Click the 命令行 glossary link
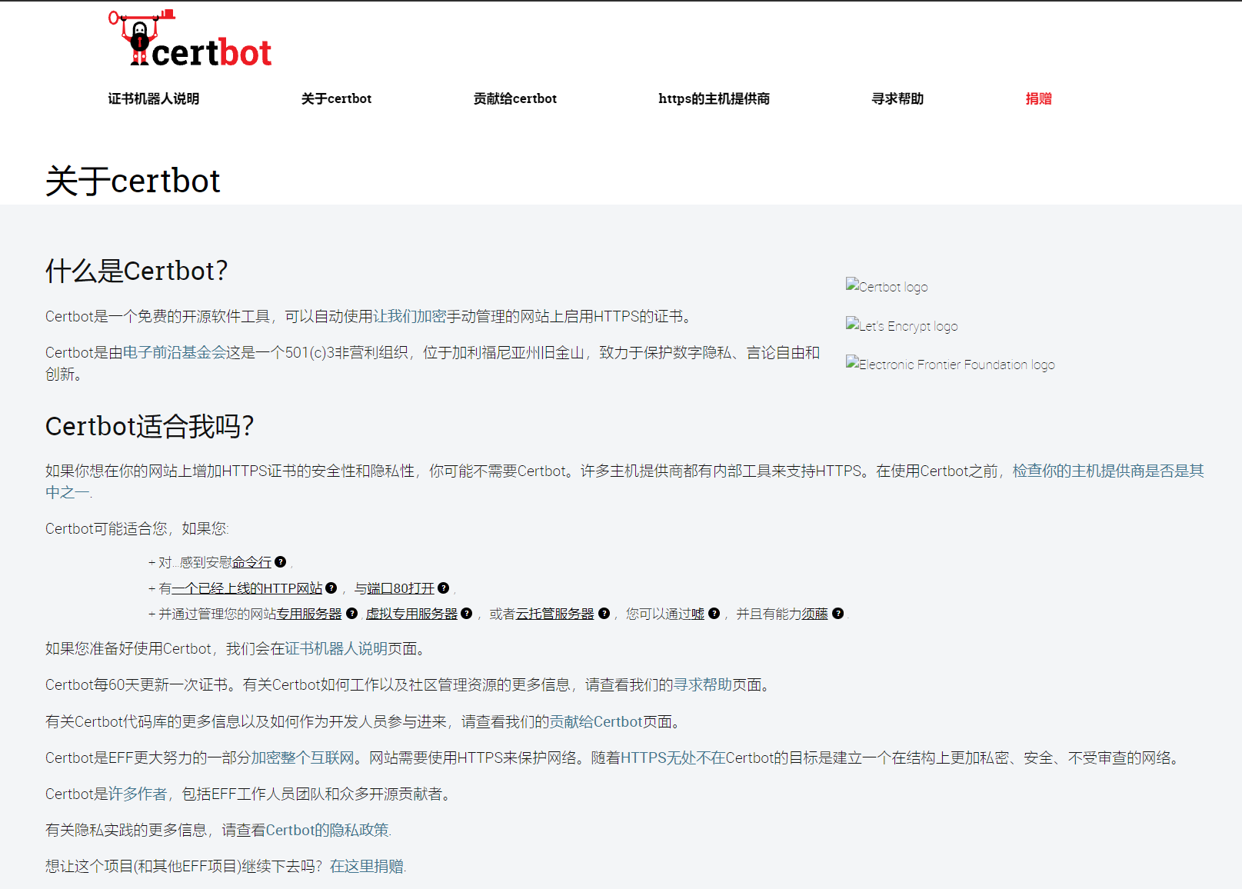1242x889 pixels. coord(251,563)
